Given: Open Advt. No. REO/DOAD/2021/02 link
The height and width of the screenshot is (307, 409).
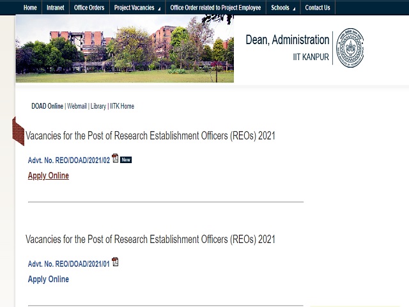Looking at the screenshot, I should tap(69, 161).
